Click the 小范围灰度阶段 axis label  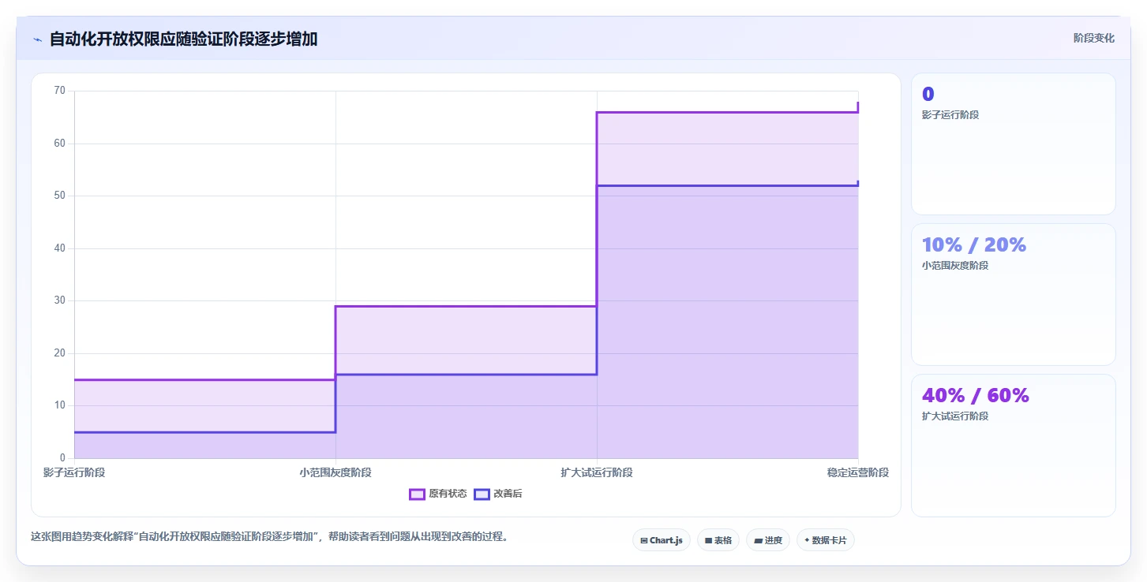tap(335, 472)
